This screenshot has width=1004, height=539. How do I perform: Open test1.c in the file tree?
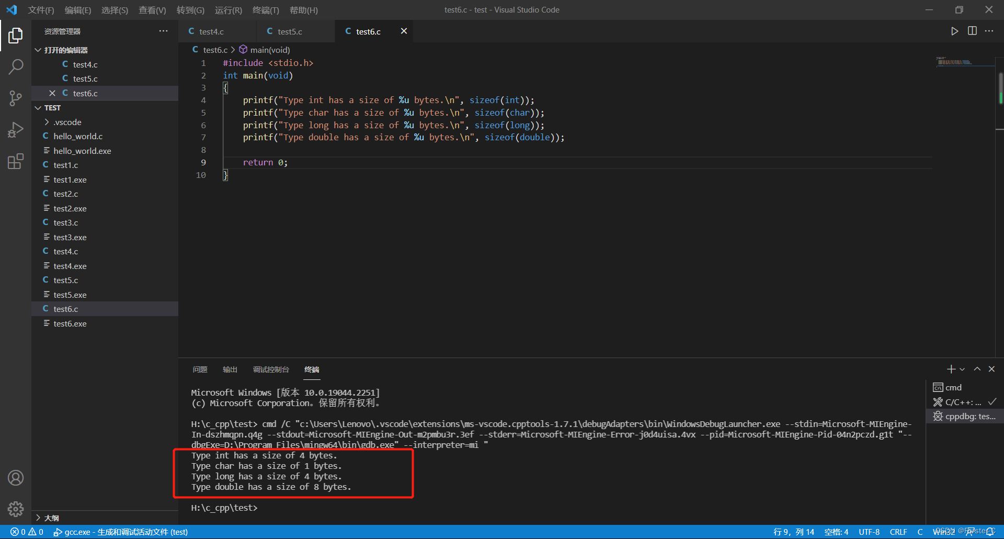click(x=105, y=165)
